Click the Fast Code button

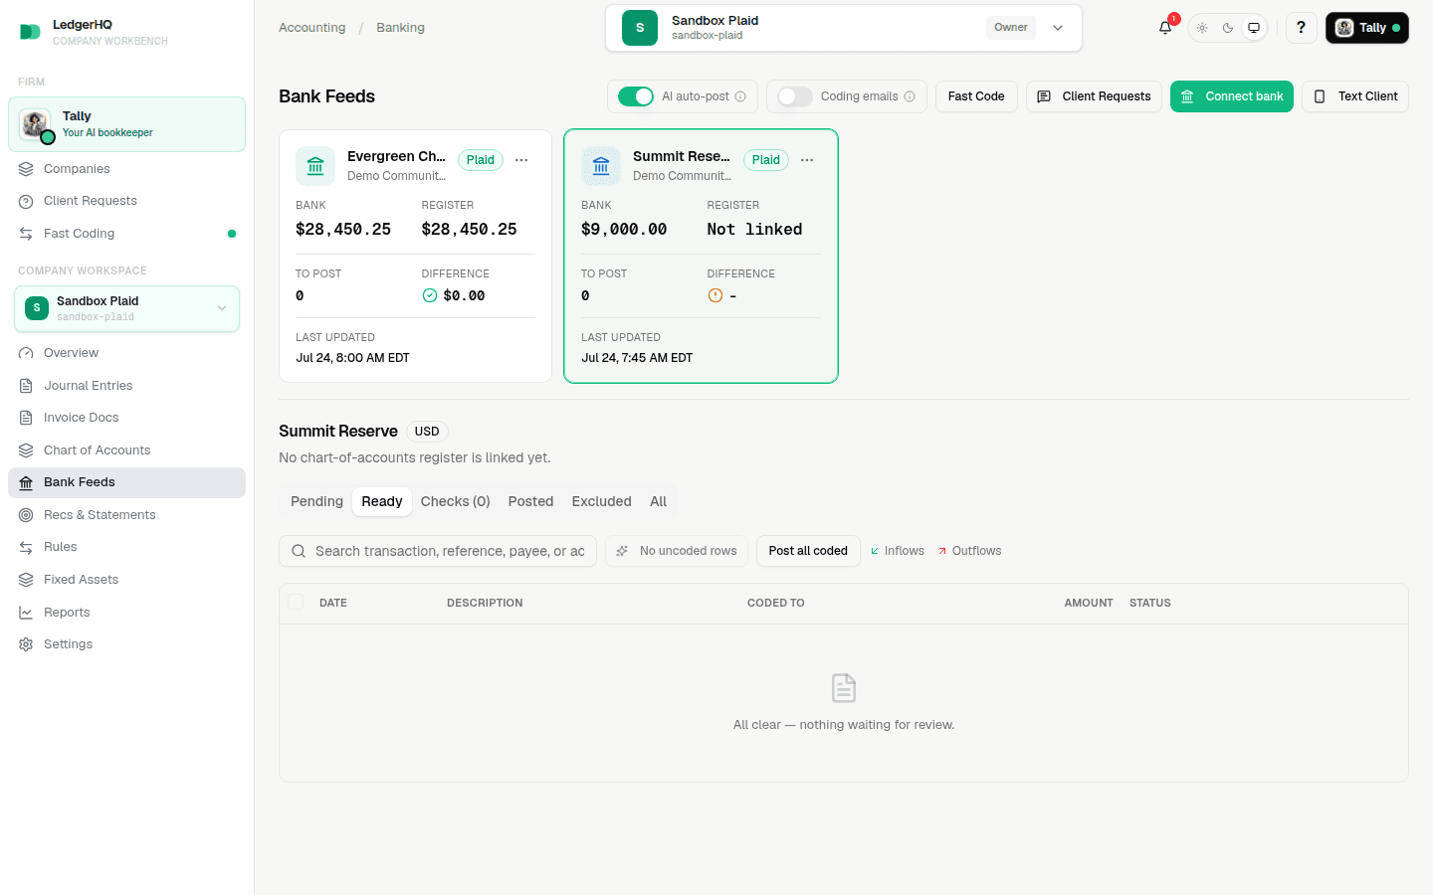coord(976,96)
